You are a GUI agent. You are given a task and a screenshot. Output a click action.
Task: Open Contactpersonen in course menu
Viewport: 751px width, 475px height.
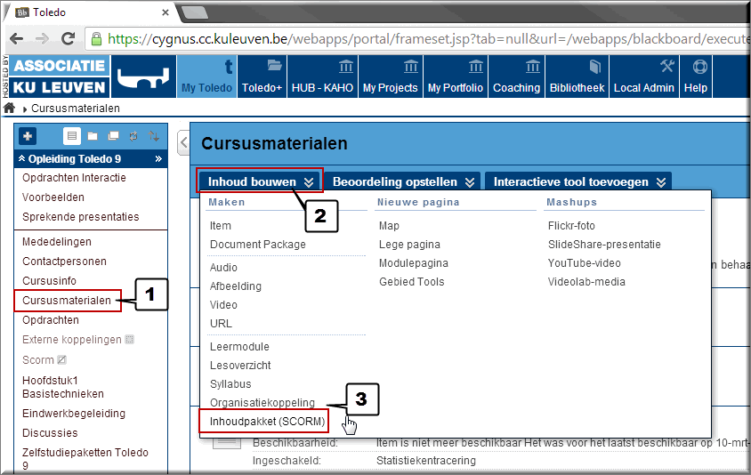pos(64,262)
